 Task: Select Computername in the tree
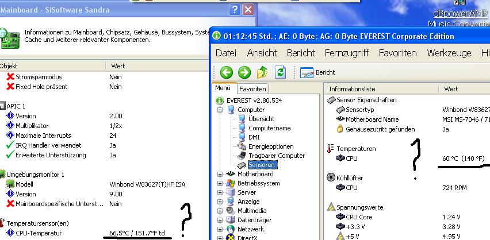tap(269, 128)
